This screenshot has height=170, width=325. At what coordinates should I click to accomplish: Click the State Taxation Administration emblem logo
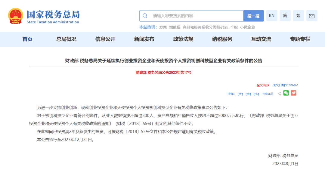[x=16, y=16]
